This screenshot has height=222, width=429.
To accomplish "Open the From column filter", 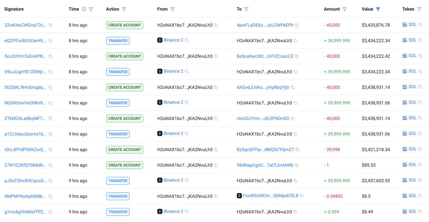I will [172, 9].
